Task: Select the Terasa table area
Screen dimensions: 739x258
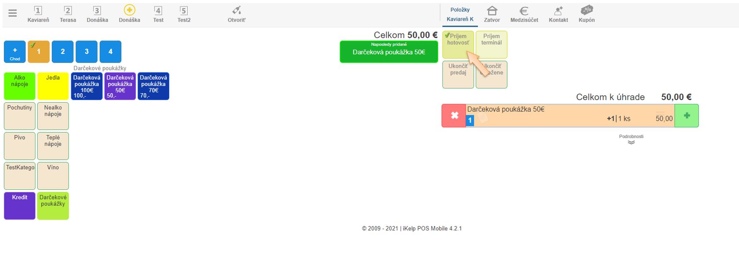Action: pyautogui.click(x=68, y=14)
